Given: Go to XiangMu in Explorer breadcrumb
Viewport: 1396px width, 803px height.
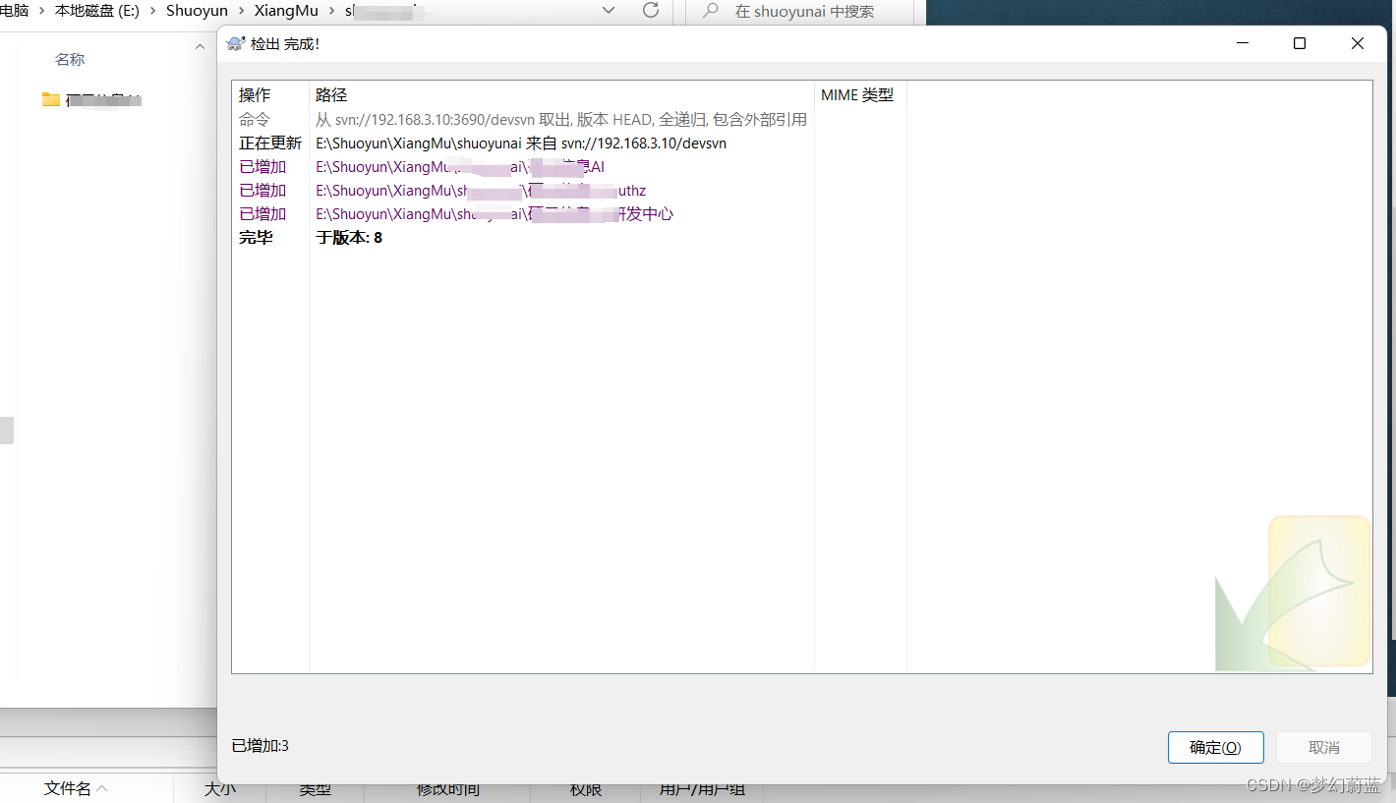Looking at the screenshot, I should 286,11.
